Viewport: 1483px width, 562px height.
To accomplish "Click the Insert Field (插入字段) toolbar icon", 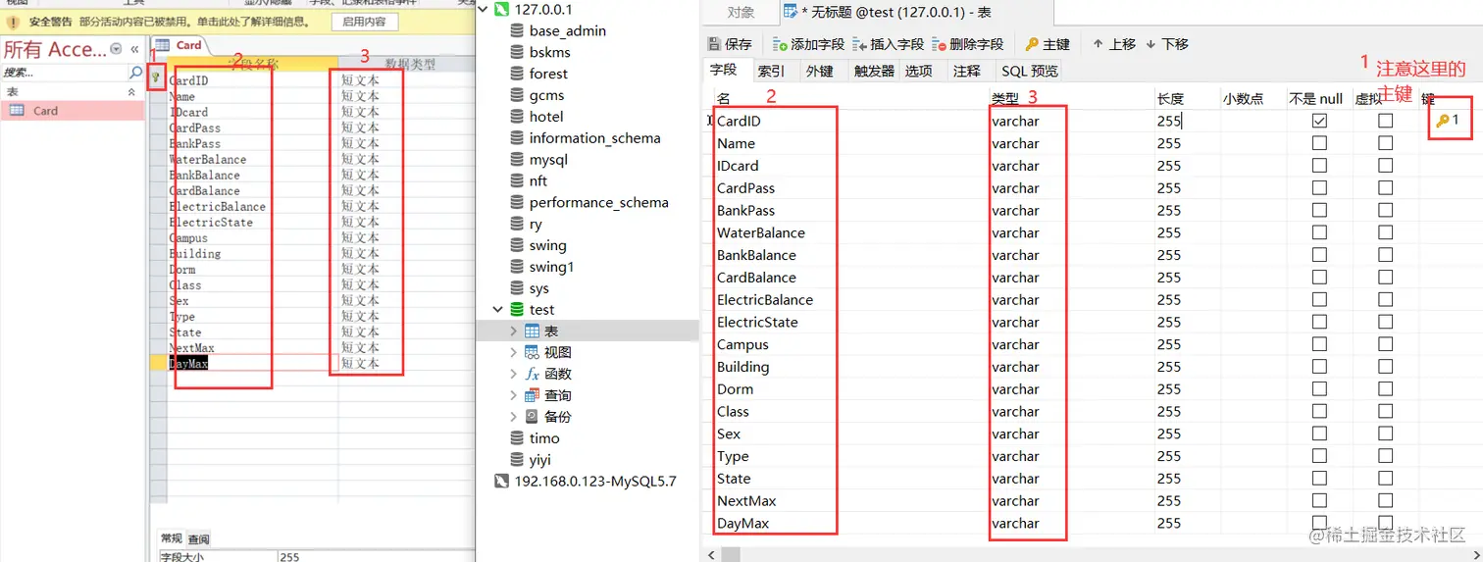I will click(859, 44).
